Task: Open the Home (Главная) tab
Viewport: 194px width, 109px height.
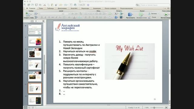Action: click(x=31, y=8)
